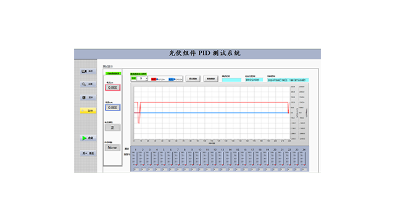Click the channel 12 thermometer
This screenshot has height=222, width=395.
[x=215, y=158]
